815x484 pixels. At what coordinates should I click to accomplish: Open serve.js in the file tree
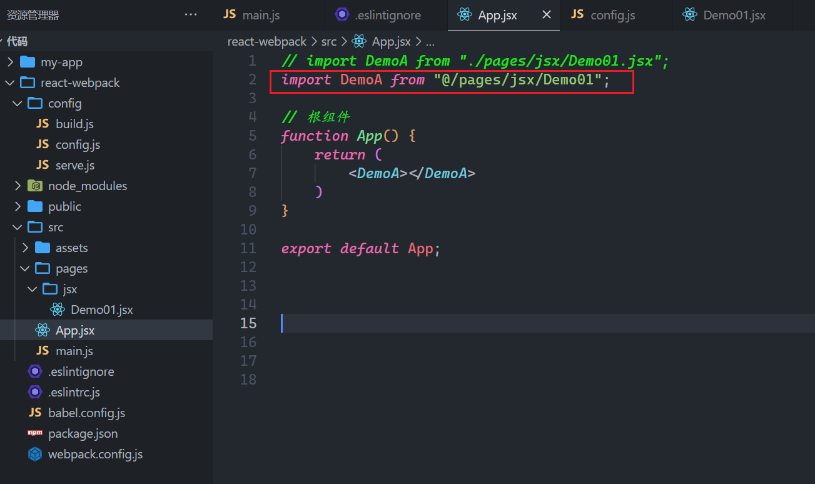[75, 165]
